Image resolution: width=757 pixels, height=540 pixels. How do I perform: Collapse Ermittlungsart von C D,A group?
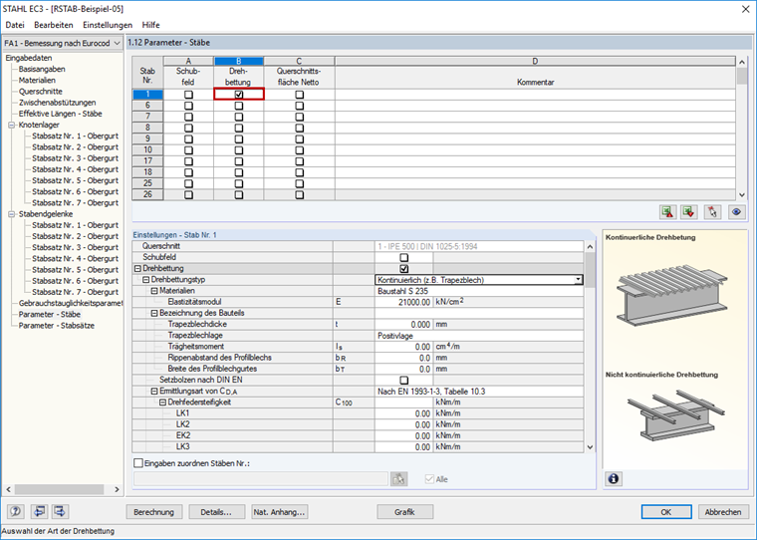pos(154,392)
